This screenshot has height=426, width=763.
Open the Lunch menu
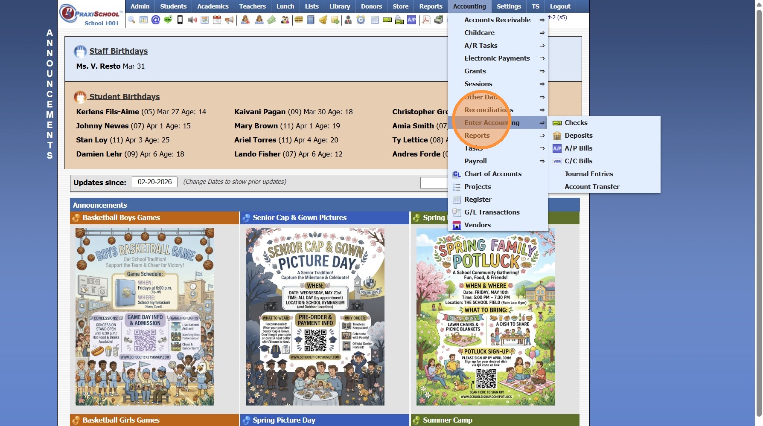(285, 6)
